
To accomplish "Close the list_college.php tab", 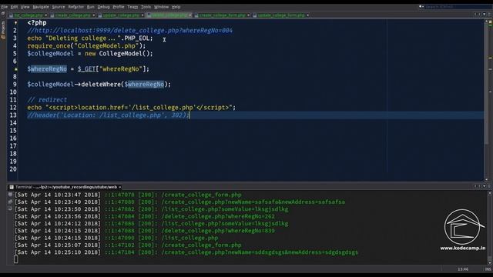I will tap(46, 15).
